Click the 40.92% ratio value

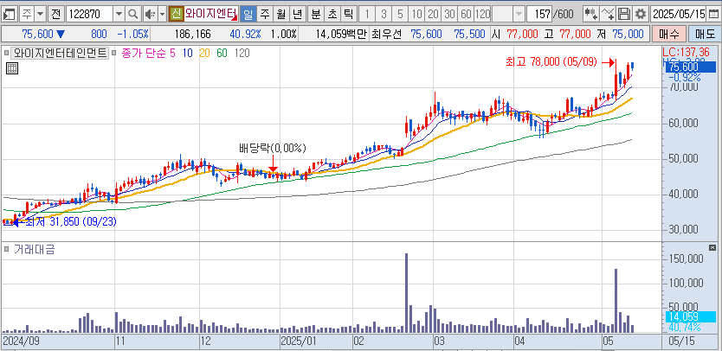(245, 34)
